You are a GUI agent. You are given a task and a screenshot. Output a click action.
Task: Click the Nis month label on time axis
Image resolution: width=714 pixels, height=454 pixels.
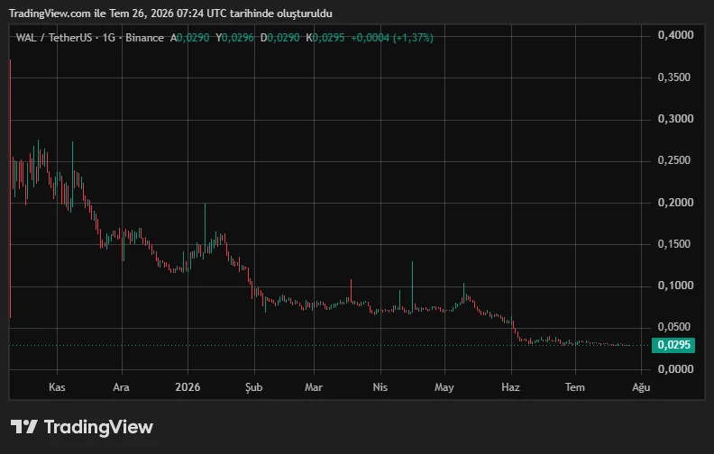[380, 387]
